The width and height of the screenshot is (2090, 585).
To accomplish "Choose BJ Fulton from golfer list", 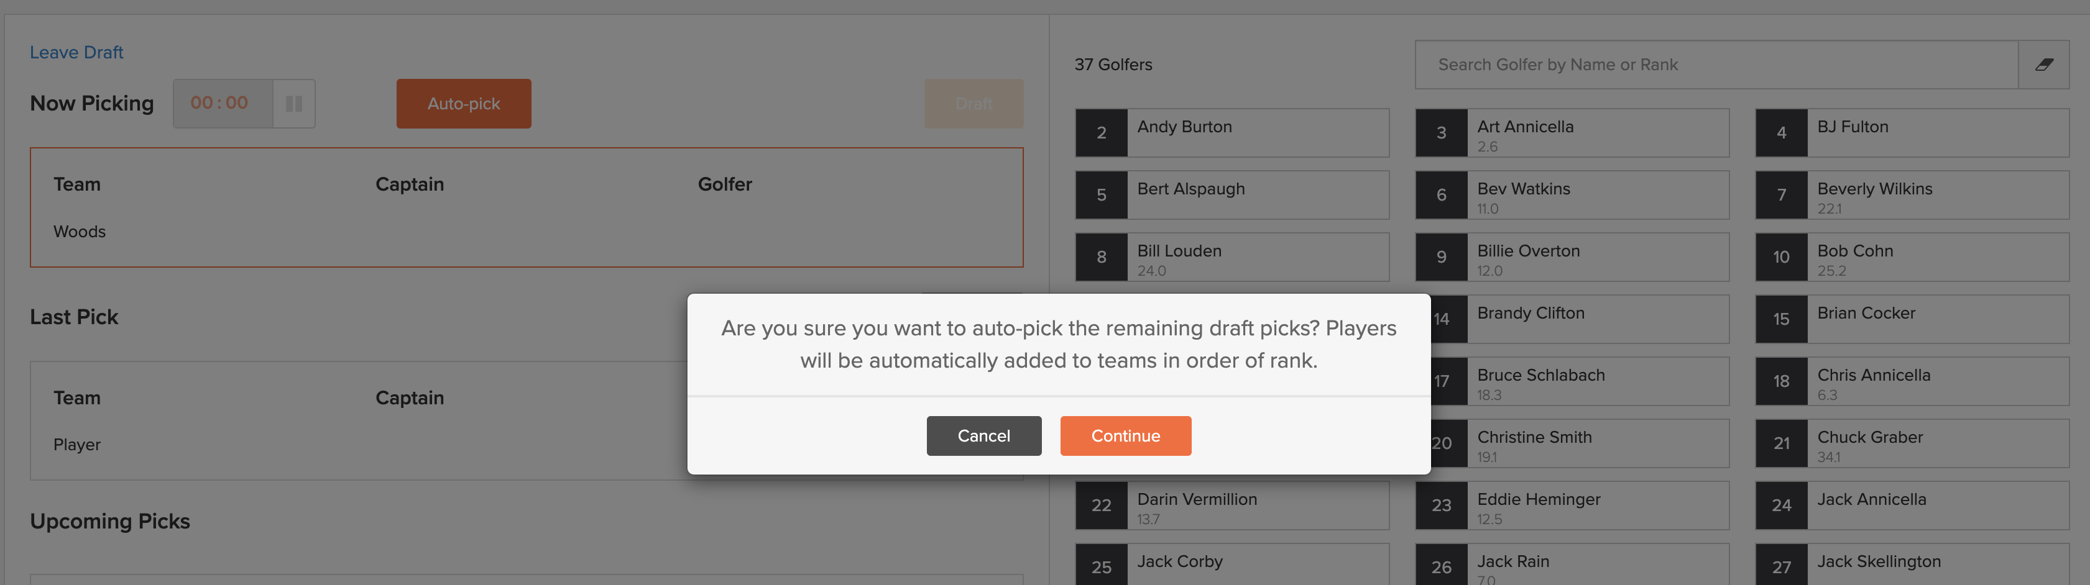I will 1912,133.
